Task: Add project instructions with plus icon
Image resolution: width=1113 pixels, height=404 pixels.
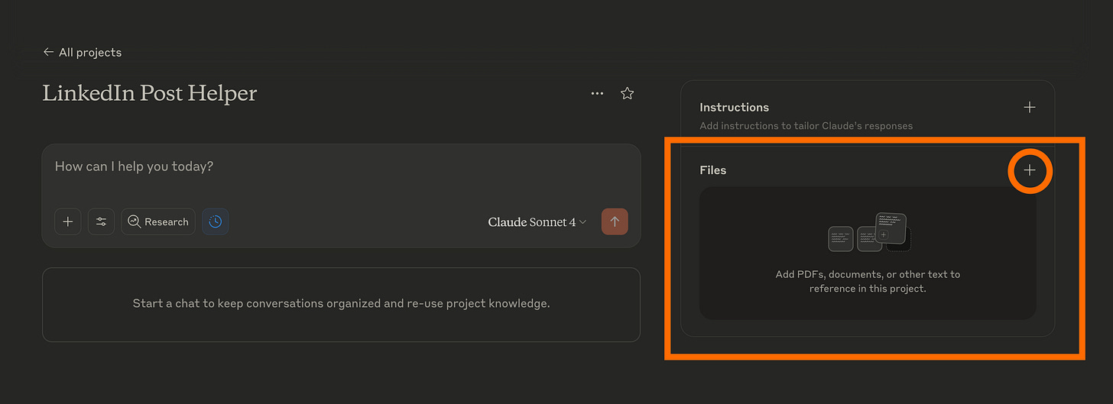Action: coord(1030,108)
